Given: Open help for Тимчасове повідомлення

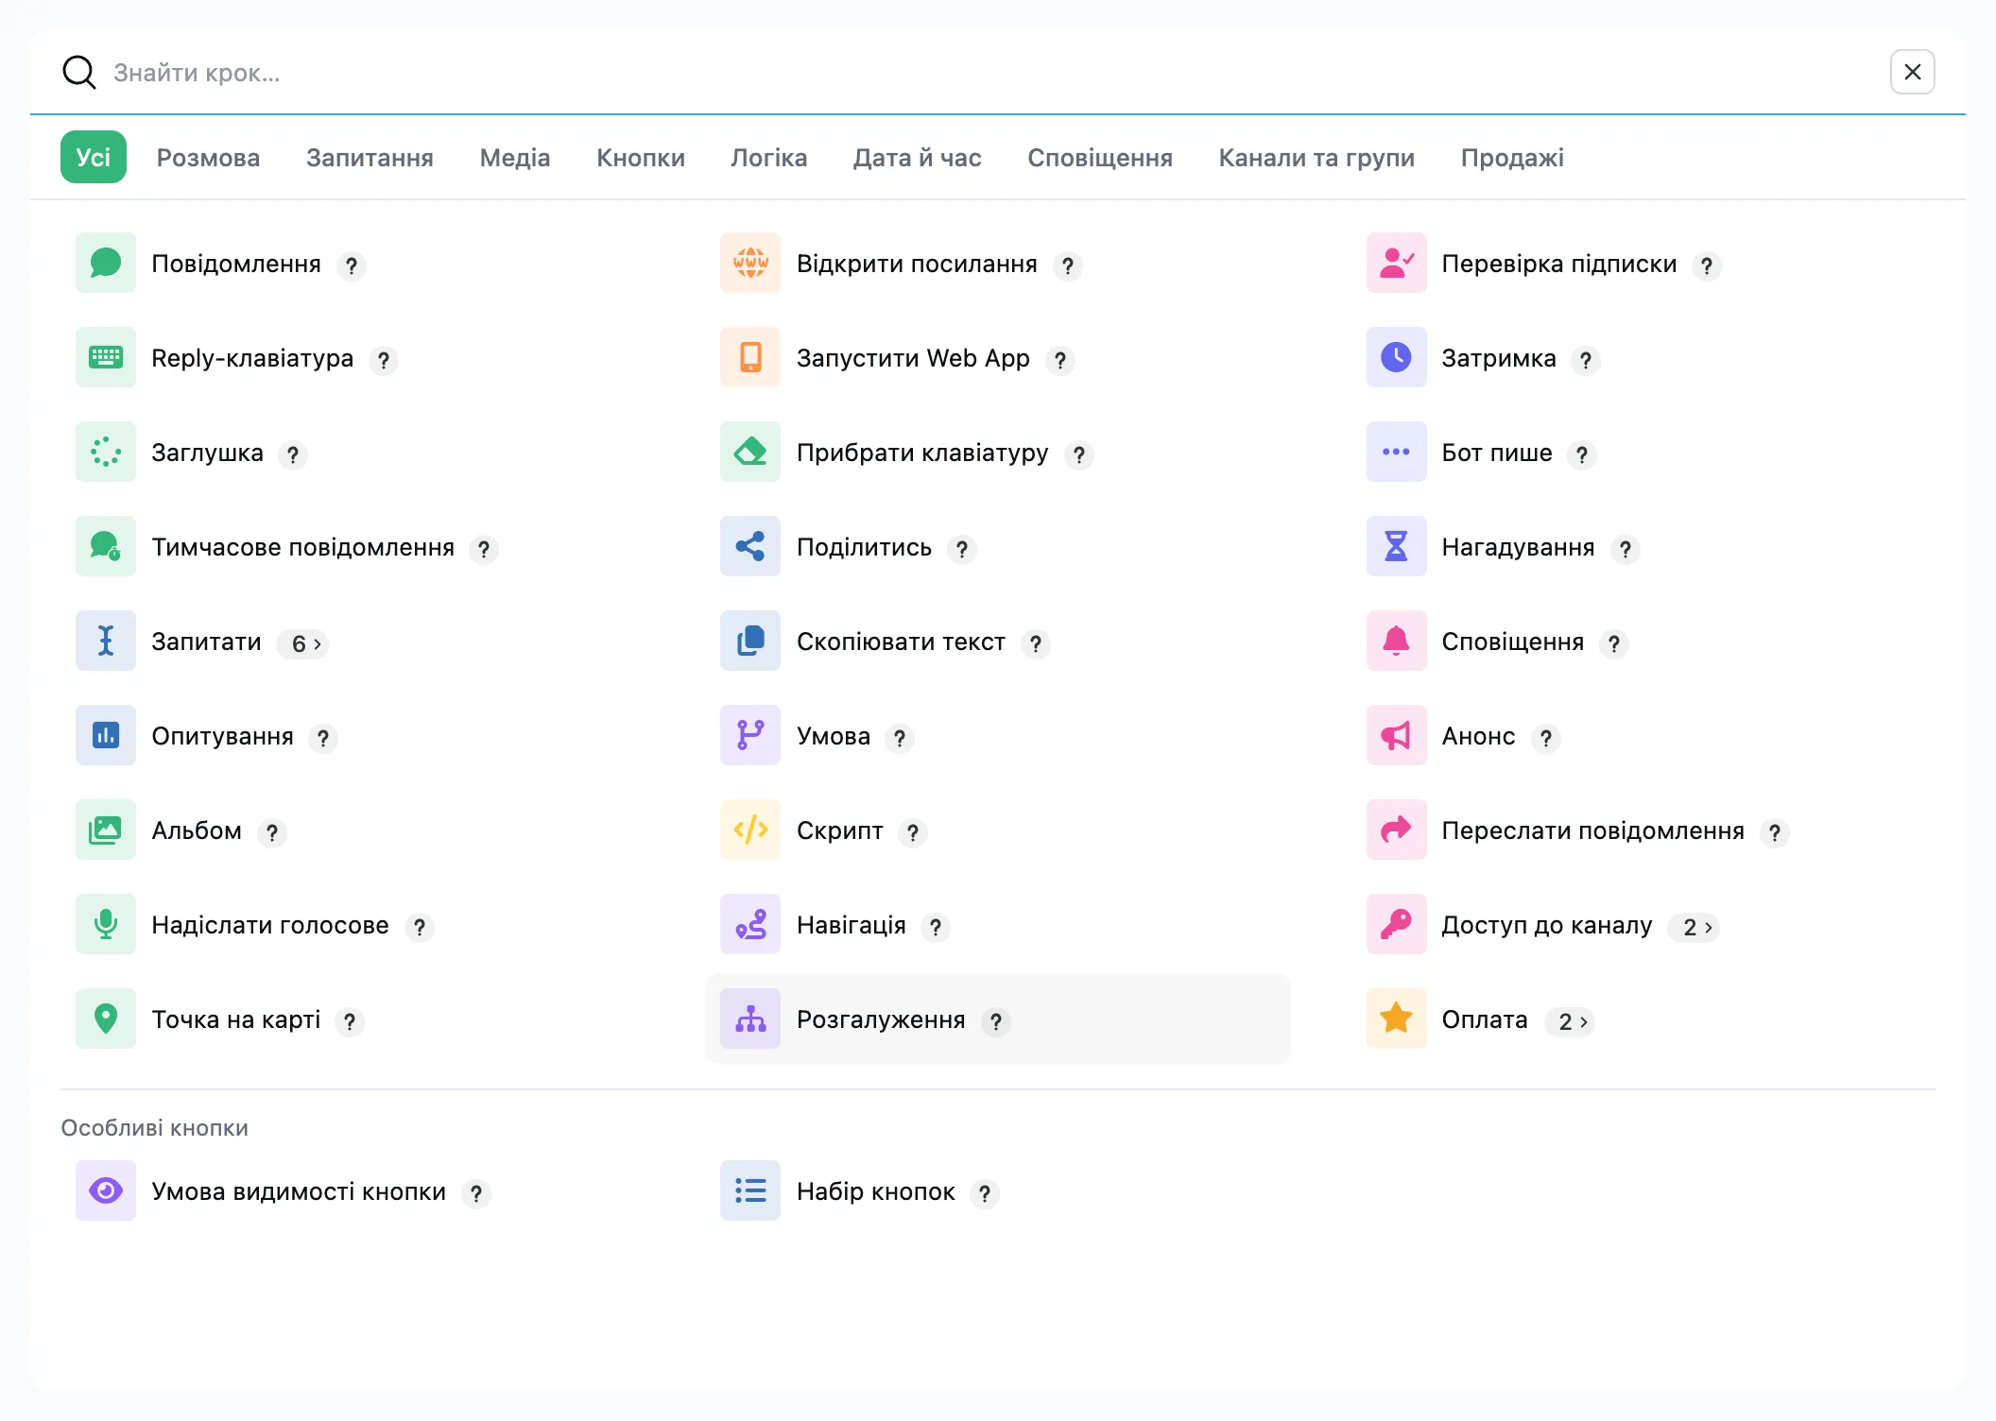Looking at the screenshot, I should coord(484,549).
